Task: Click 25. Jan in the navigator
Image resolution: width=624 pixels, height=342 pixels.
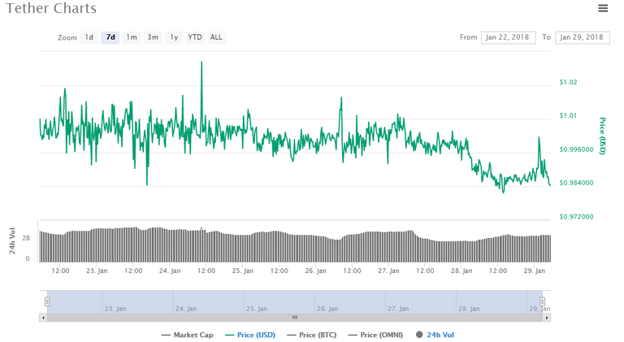Action: 257,309
